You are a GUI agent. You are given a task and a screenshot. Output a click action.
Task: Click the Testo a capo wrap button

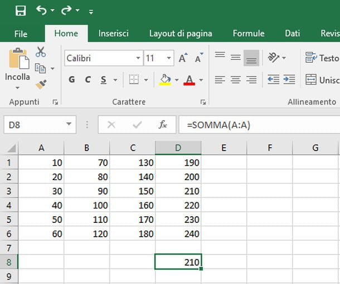point(322,58)
